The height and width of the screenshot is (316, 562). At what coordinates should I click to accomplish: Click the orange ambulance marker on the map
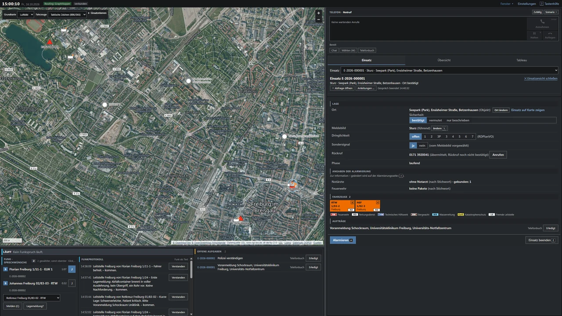point(292,185)
